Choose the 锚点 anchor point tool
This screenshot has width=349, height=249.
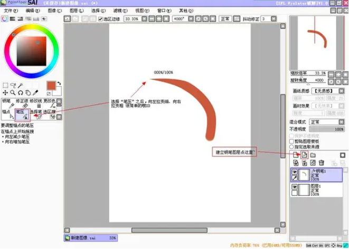pos(8,114)
